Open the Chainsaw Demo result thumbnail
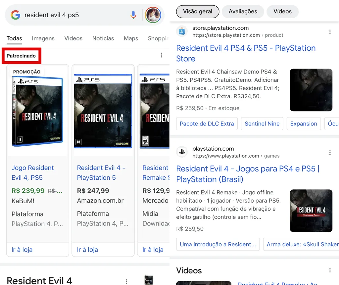Screen dimensions: 339x285 [311, 211]
